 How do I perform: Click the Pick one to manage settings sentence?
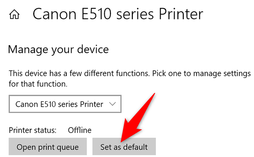[x=207, y=73]
